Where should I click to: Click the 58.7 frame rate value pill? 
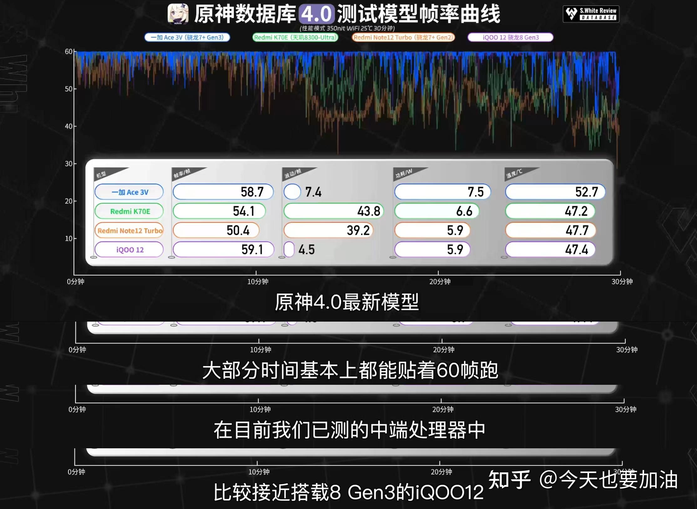coord(223,192)
